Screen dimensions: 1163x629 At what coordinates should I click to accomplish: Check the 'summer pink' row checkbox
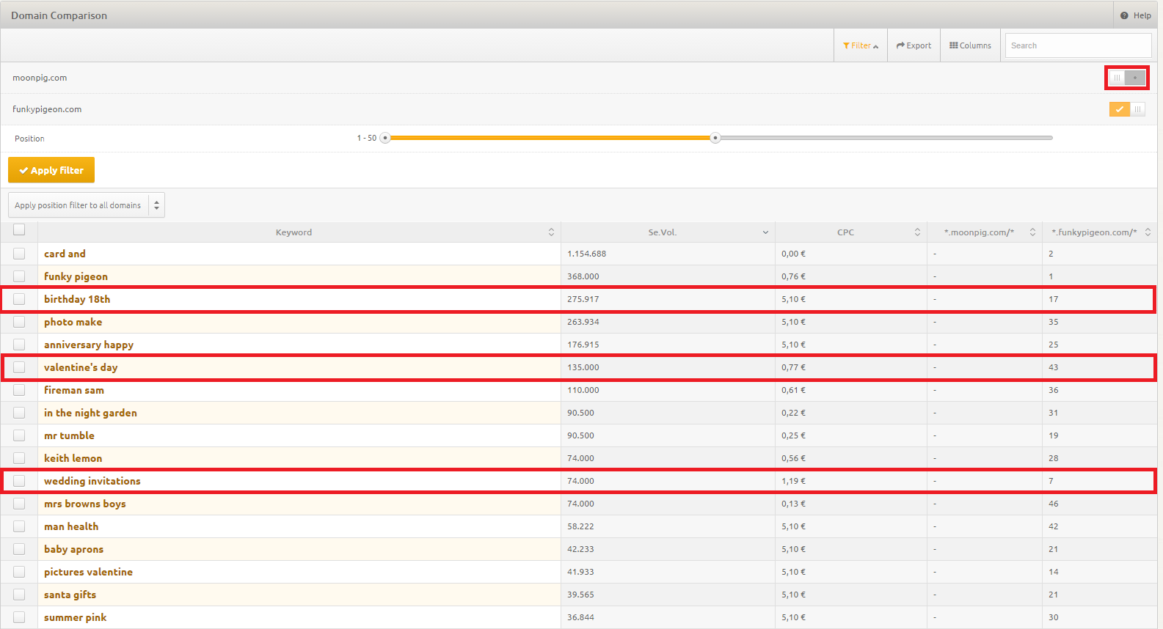(19, 617)
